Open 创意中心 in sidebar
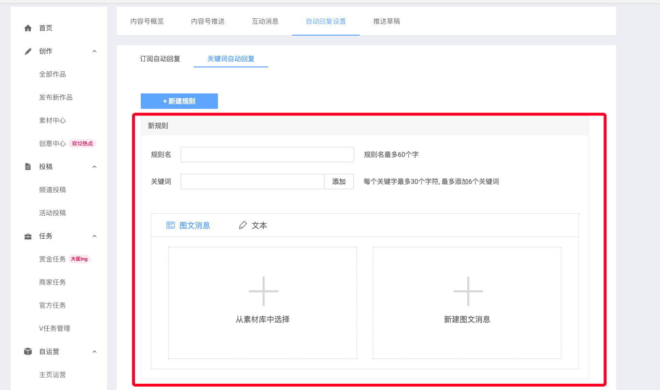660x390 pixels. click(53, 143)
